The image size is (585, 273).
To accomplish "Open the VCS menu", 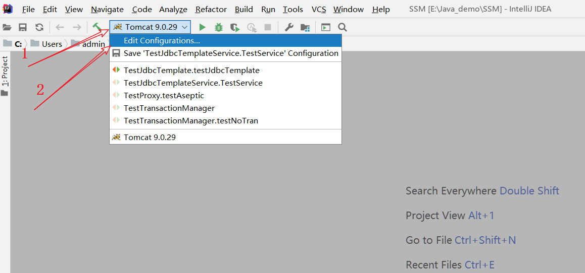I will coord(319,9).
